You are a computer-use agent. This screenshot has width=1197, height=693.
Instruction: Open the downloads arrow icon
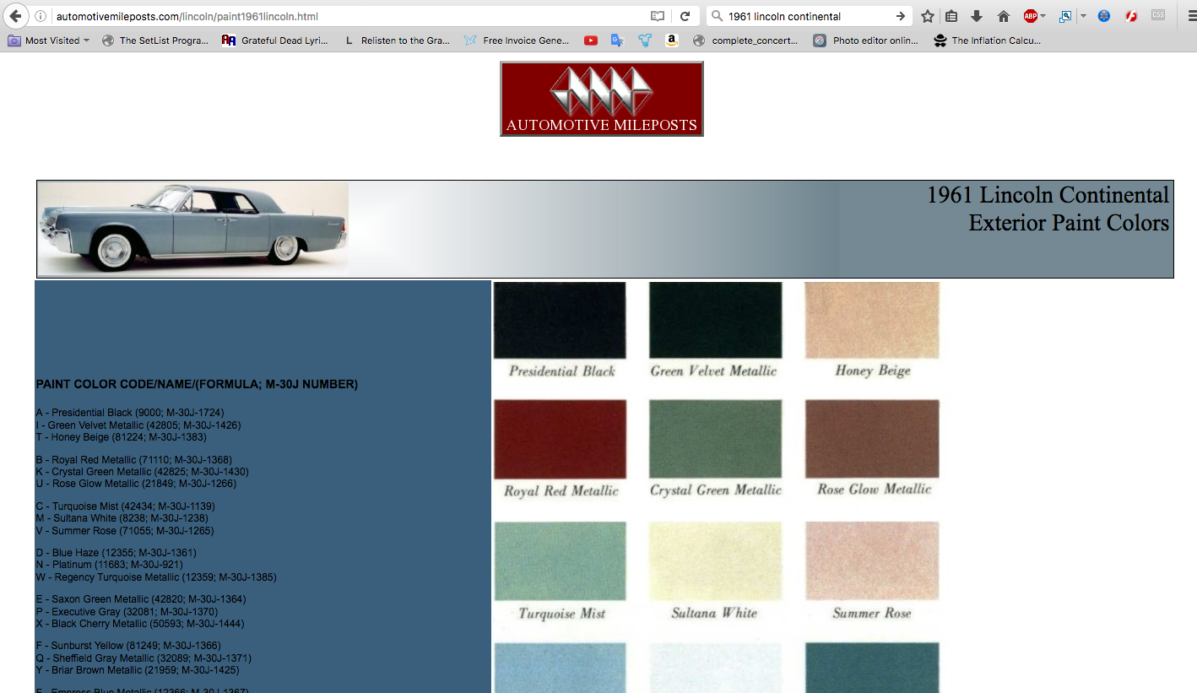977,16
